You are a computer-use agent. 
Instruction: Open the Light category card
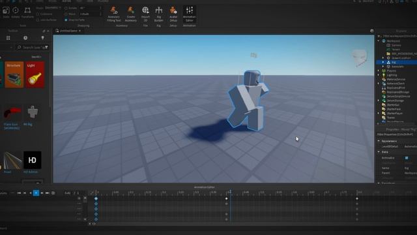click(x=35, y=75)
